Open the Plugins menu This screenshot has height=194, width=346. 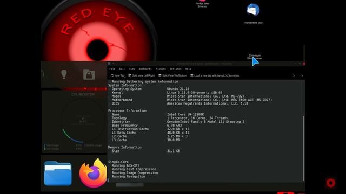(x=161, y=69)
